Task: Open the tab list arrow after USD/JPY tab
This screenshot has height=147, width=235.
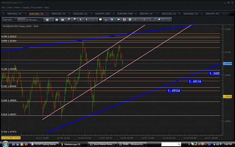Action: (x=227, y=14)
